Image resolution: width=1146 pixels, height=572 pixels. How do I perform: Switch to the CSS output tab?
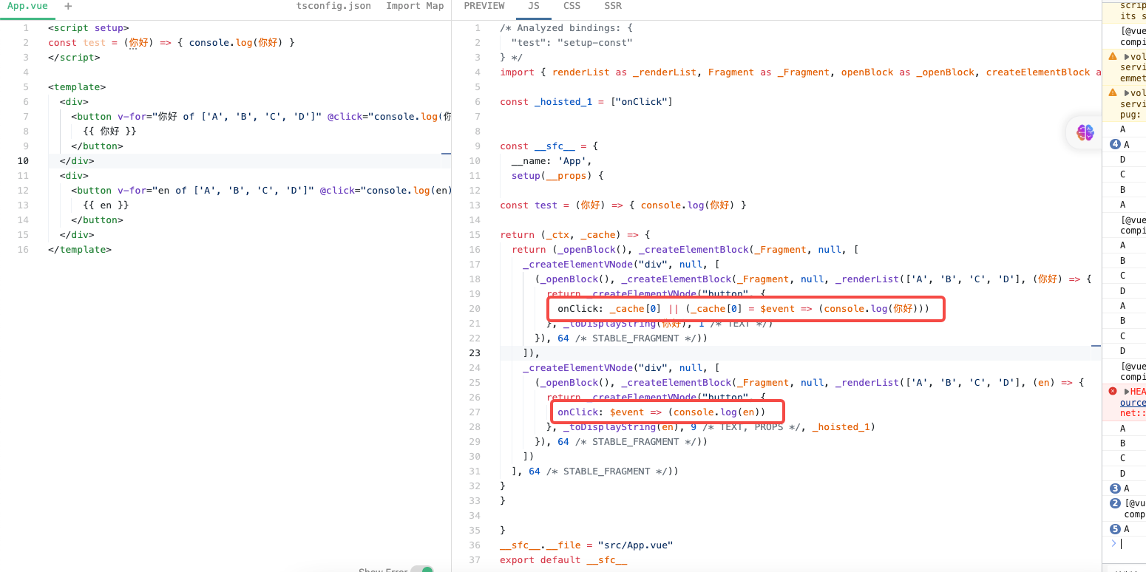[x=572, y=6]
